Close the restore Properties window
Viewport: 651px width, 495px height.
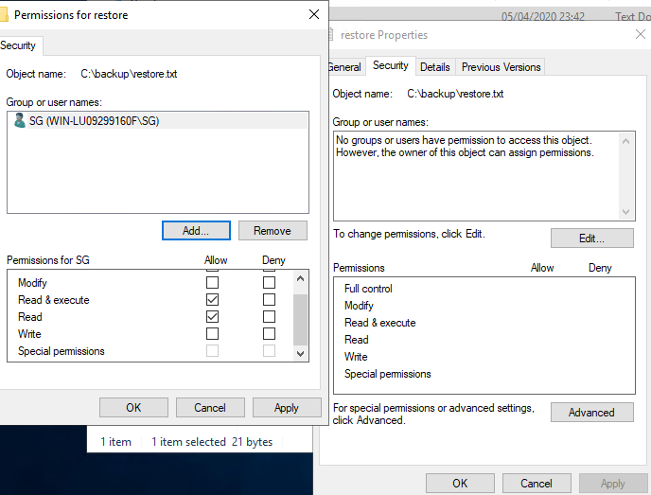coord(640,34)
